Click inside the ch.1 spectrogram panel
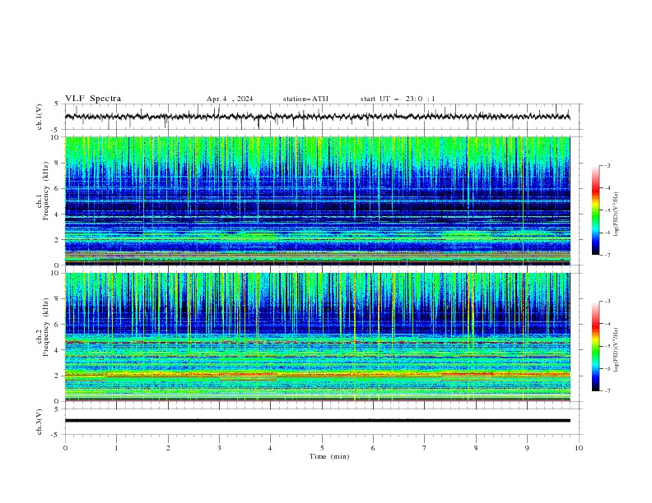 [317, 201]
